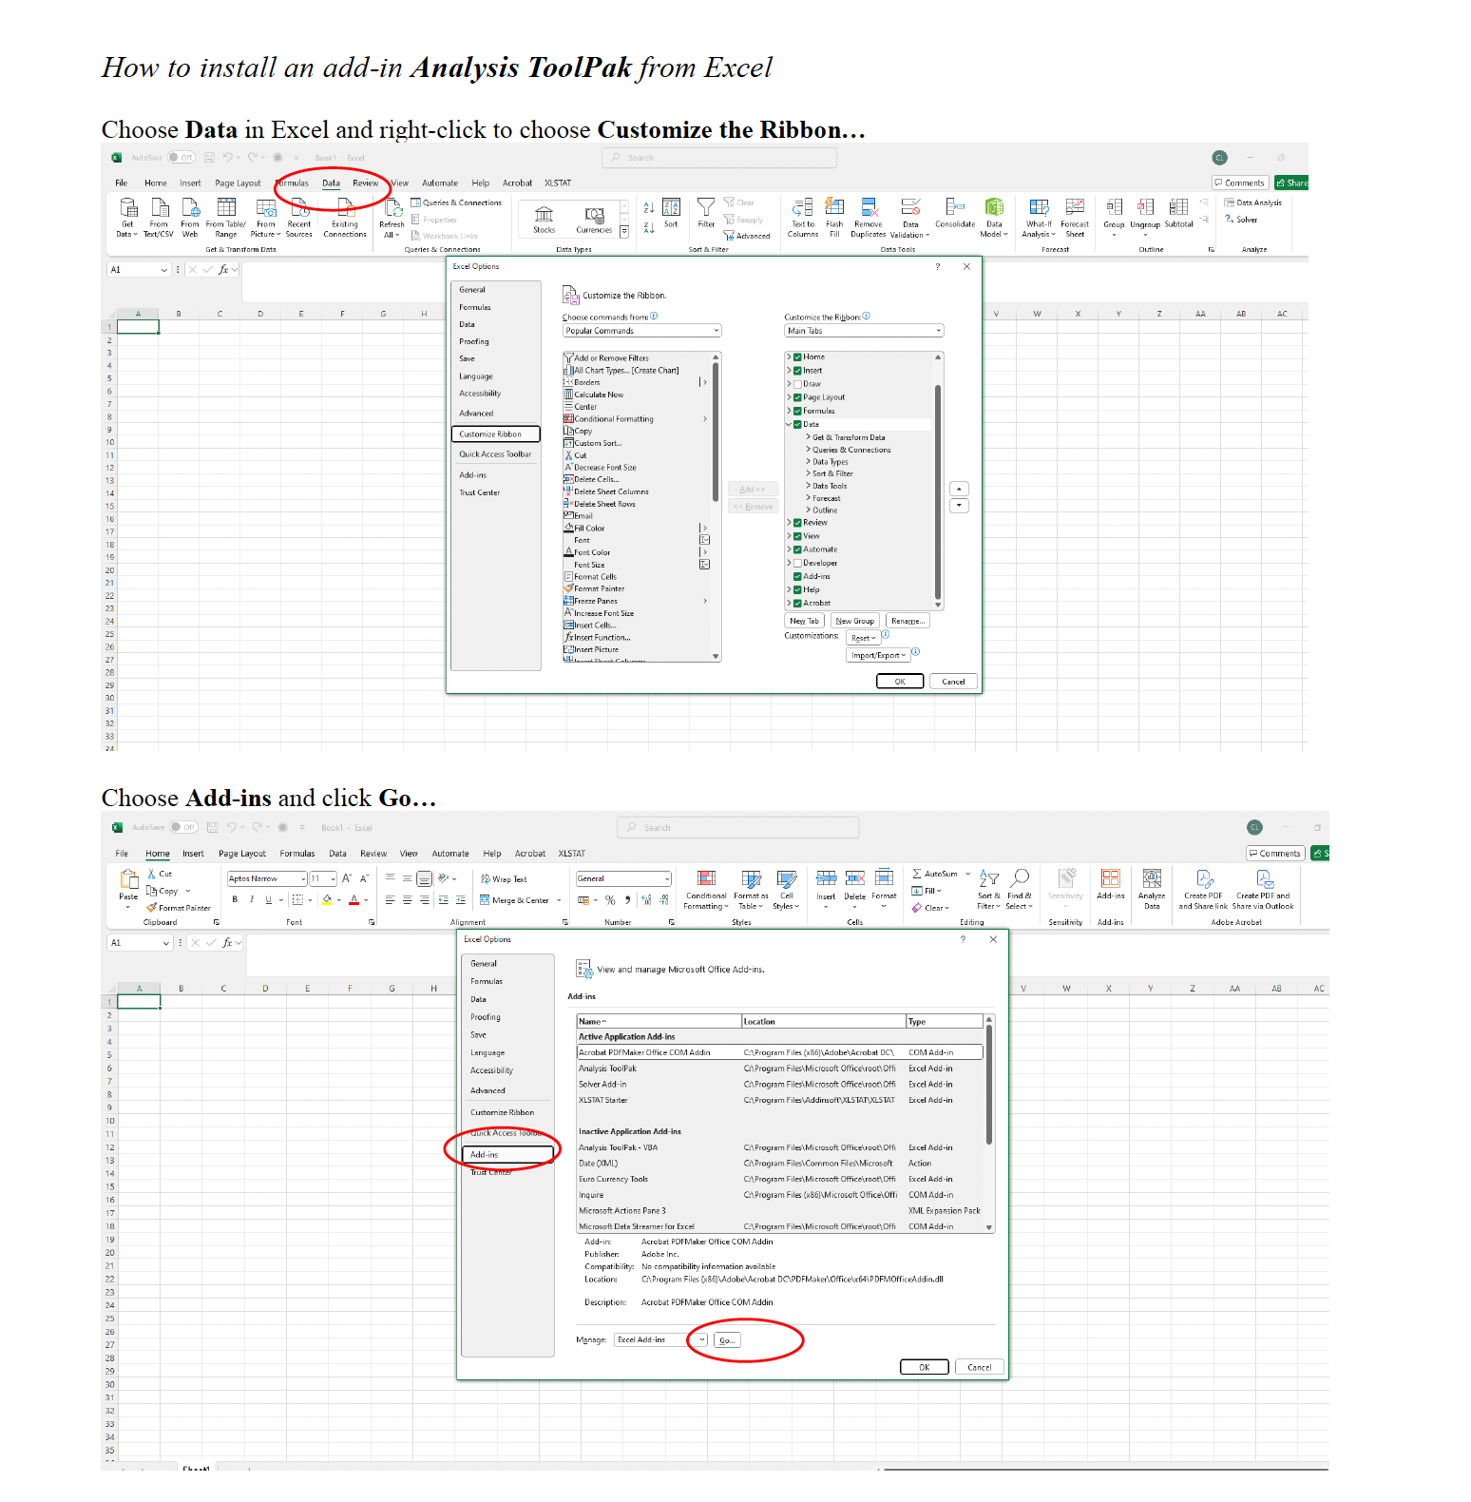Toggle the Acrobat tab checkbox

click(x=798, y=603)
